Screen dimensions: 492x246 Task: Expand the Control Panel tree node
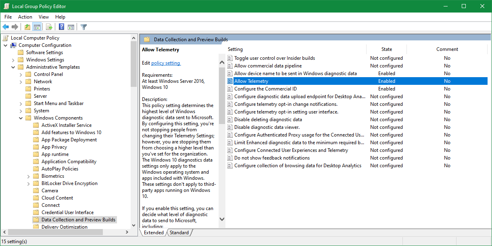coord(21,74)
